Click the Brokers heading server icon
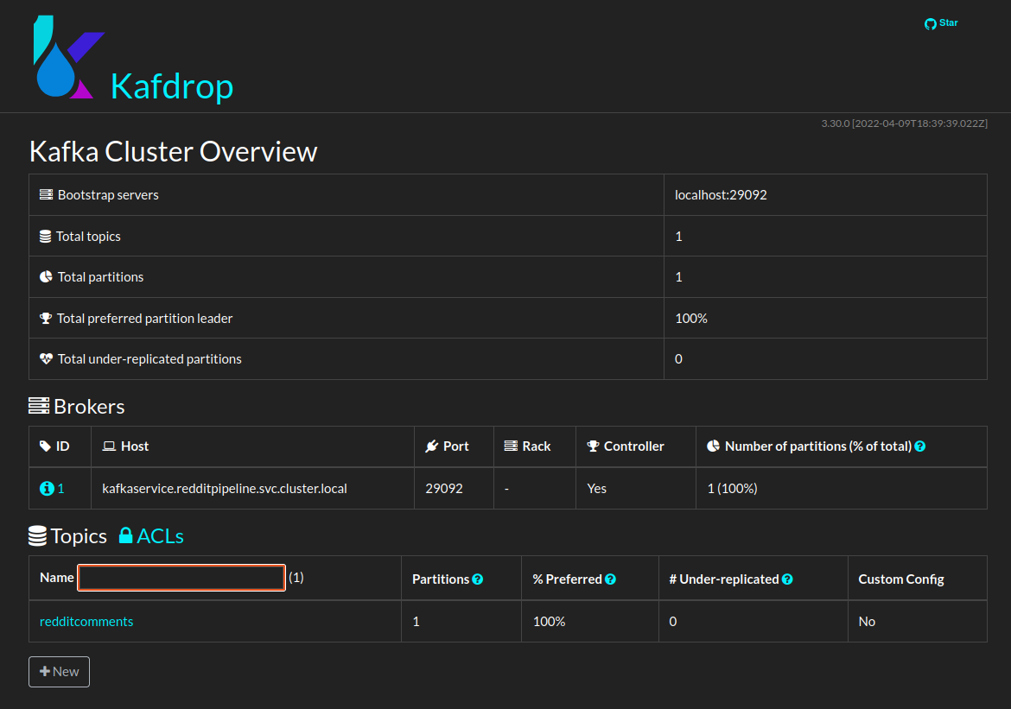 click(39, 406)
